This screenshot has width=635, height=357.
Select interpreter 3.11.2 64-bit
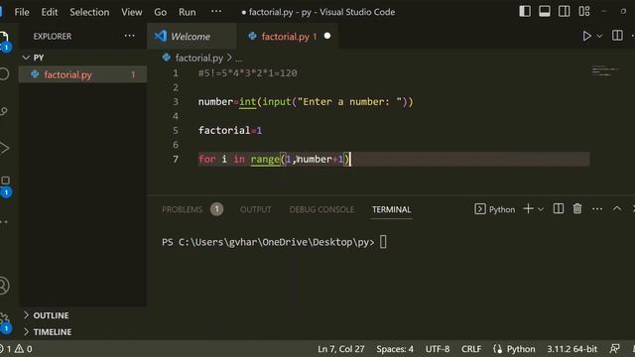tap(571, 349)
